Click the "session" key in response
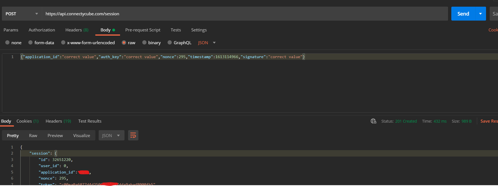Image resolution: width=498 pixels, height=186 pixels. point(40,153)
